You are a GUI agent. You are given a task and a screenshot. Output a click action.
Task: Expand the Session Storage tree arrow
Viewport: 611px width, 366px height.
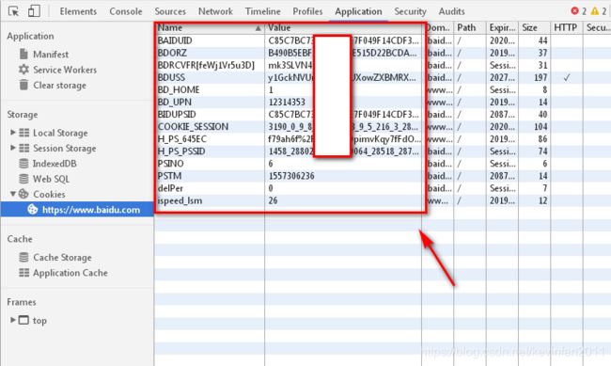(13, 148)
